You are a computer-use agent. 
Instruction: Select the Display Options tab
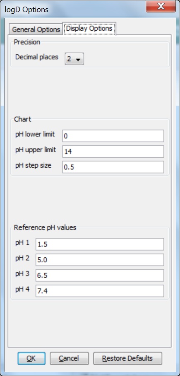[89, 29]
